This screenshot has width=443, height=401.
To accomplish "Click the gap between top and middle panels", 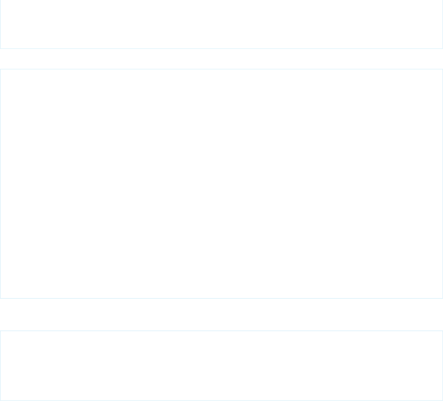I will tap(221, 59).
